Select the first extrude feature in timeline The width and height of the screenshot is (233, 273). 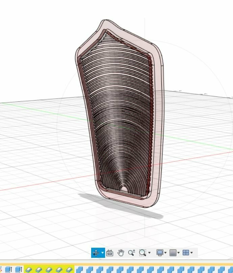8,269
